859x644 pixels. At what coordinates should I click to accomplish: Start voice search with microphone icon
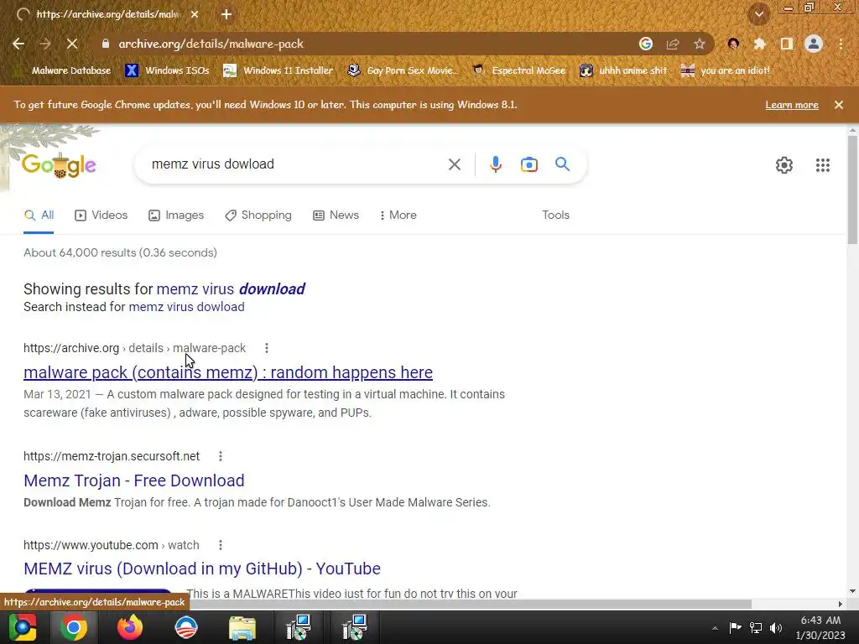495,164
